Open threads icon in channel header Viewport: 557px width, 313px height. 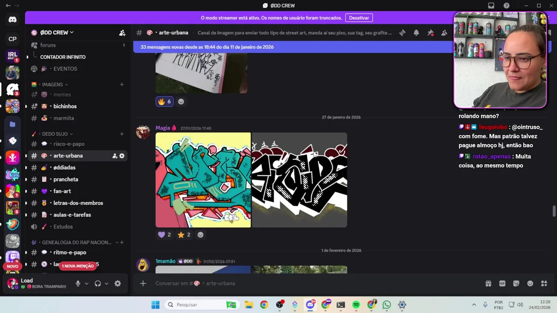(403, 33)
